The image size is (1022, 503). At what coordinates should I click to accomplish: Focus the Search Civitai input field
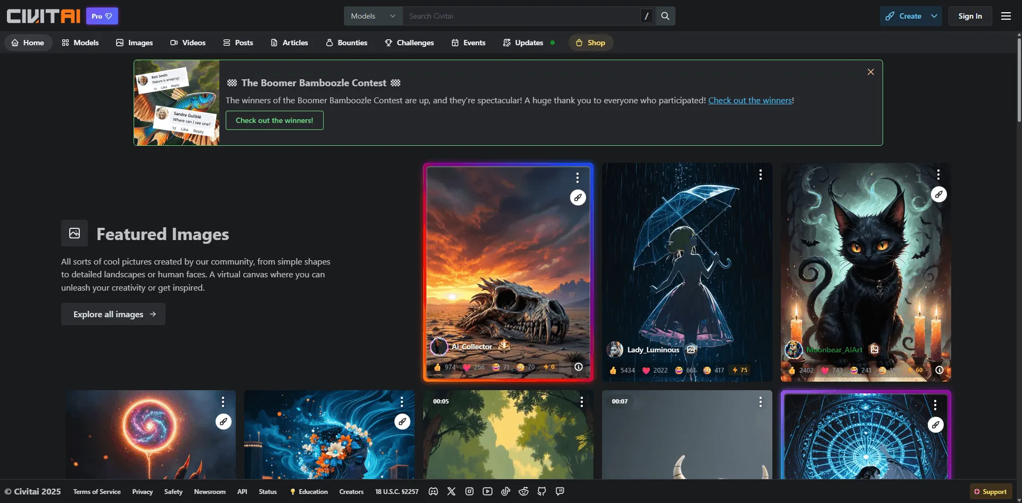click(x=522, y=16)
